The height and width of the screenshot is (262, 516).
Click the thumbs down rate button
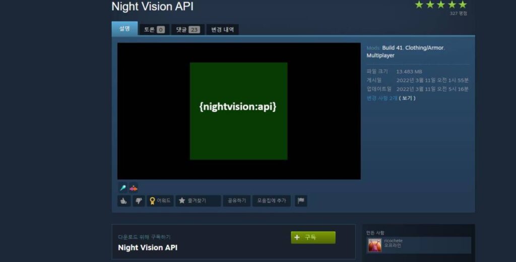(138, 201)
